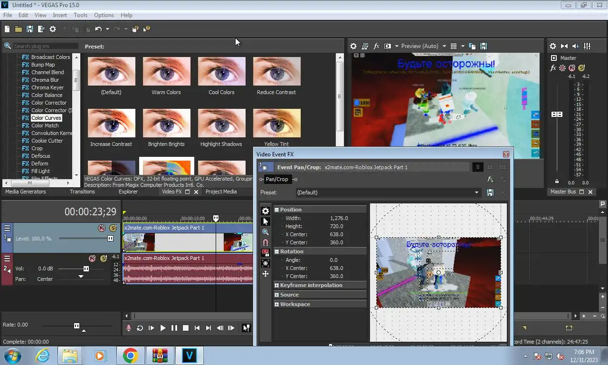The height and width of the screenshot is (365, 608).
Task: Open Master Bus properties gear icon
Action: coord(553,46)
